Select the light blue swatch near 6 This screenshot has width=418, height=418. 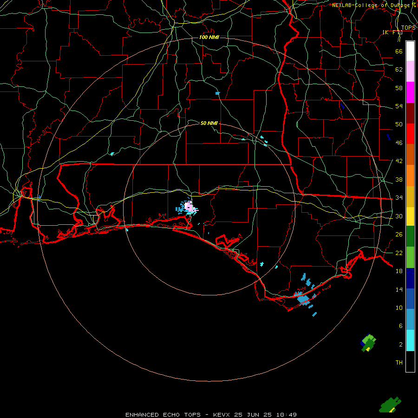click(x=410, y=320)
